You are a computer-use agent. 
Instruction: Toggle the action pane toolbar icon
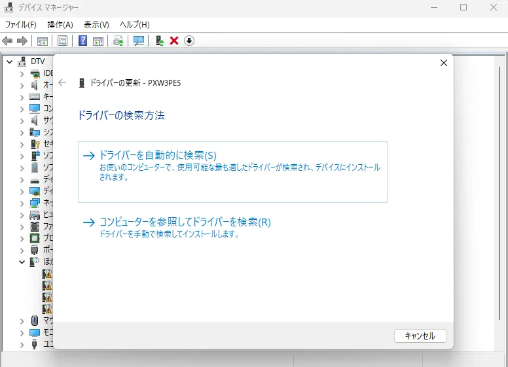tap(98, 41)
